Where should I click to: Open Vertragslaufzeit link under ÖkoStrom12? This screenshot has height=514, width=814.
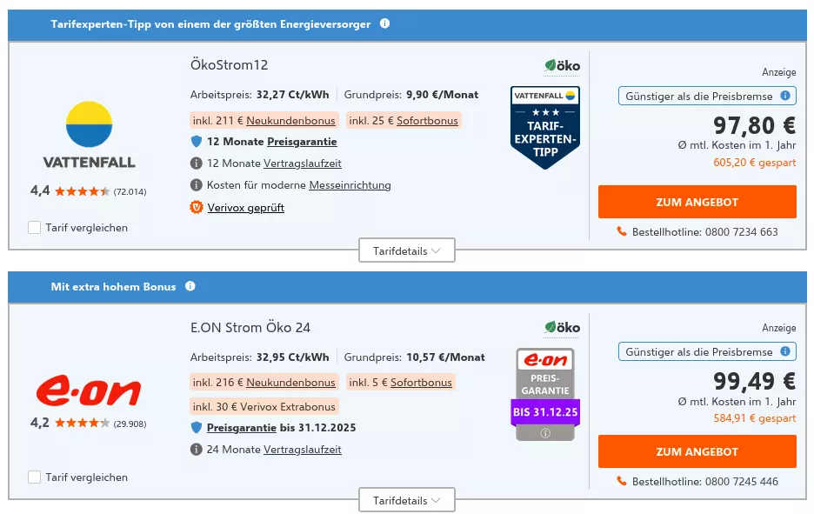(303, 164)
